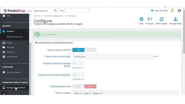Image resolution: width=185 pixels, height=104 pixels.
Task: Open the Quick Access dropdown
Action: coord(41,11)
